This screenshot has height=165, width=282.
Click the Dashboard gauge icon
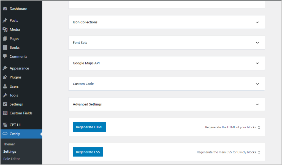[x=5, y=9]
